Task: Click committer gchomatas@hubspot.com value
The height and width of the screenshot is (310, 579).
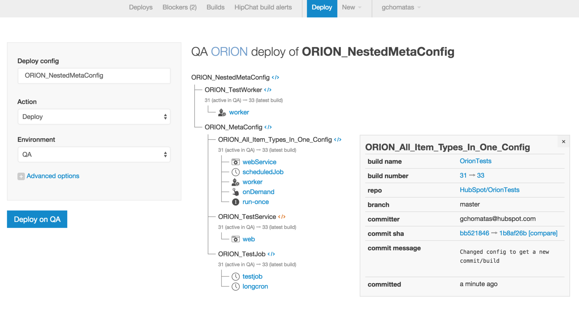Action: (498, 219)
